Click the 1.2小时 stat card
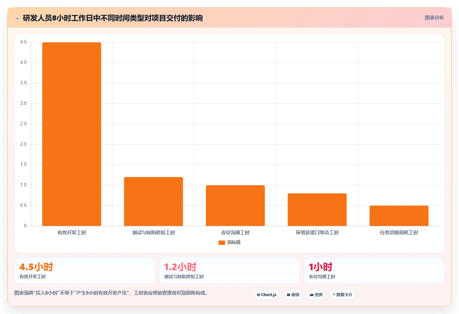 click(x=229, y=271)
